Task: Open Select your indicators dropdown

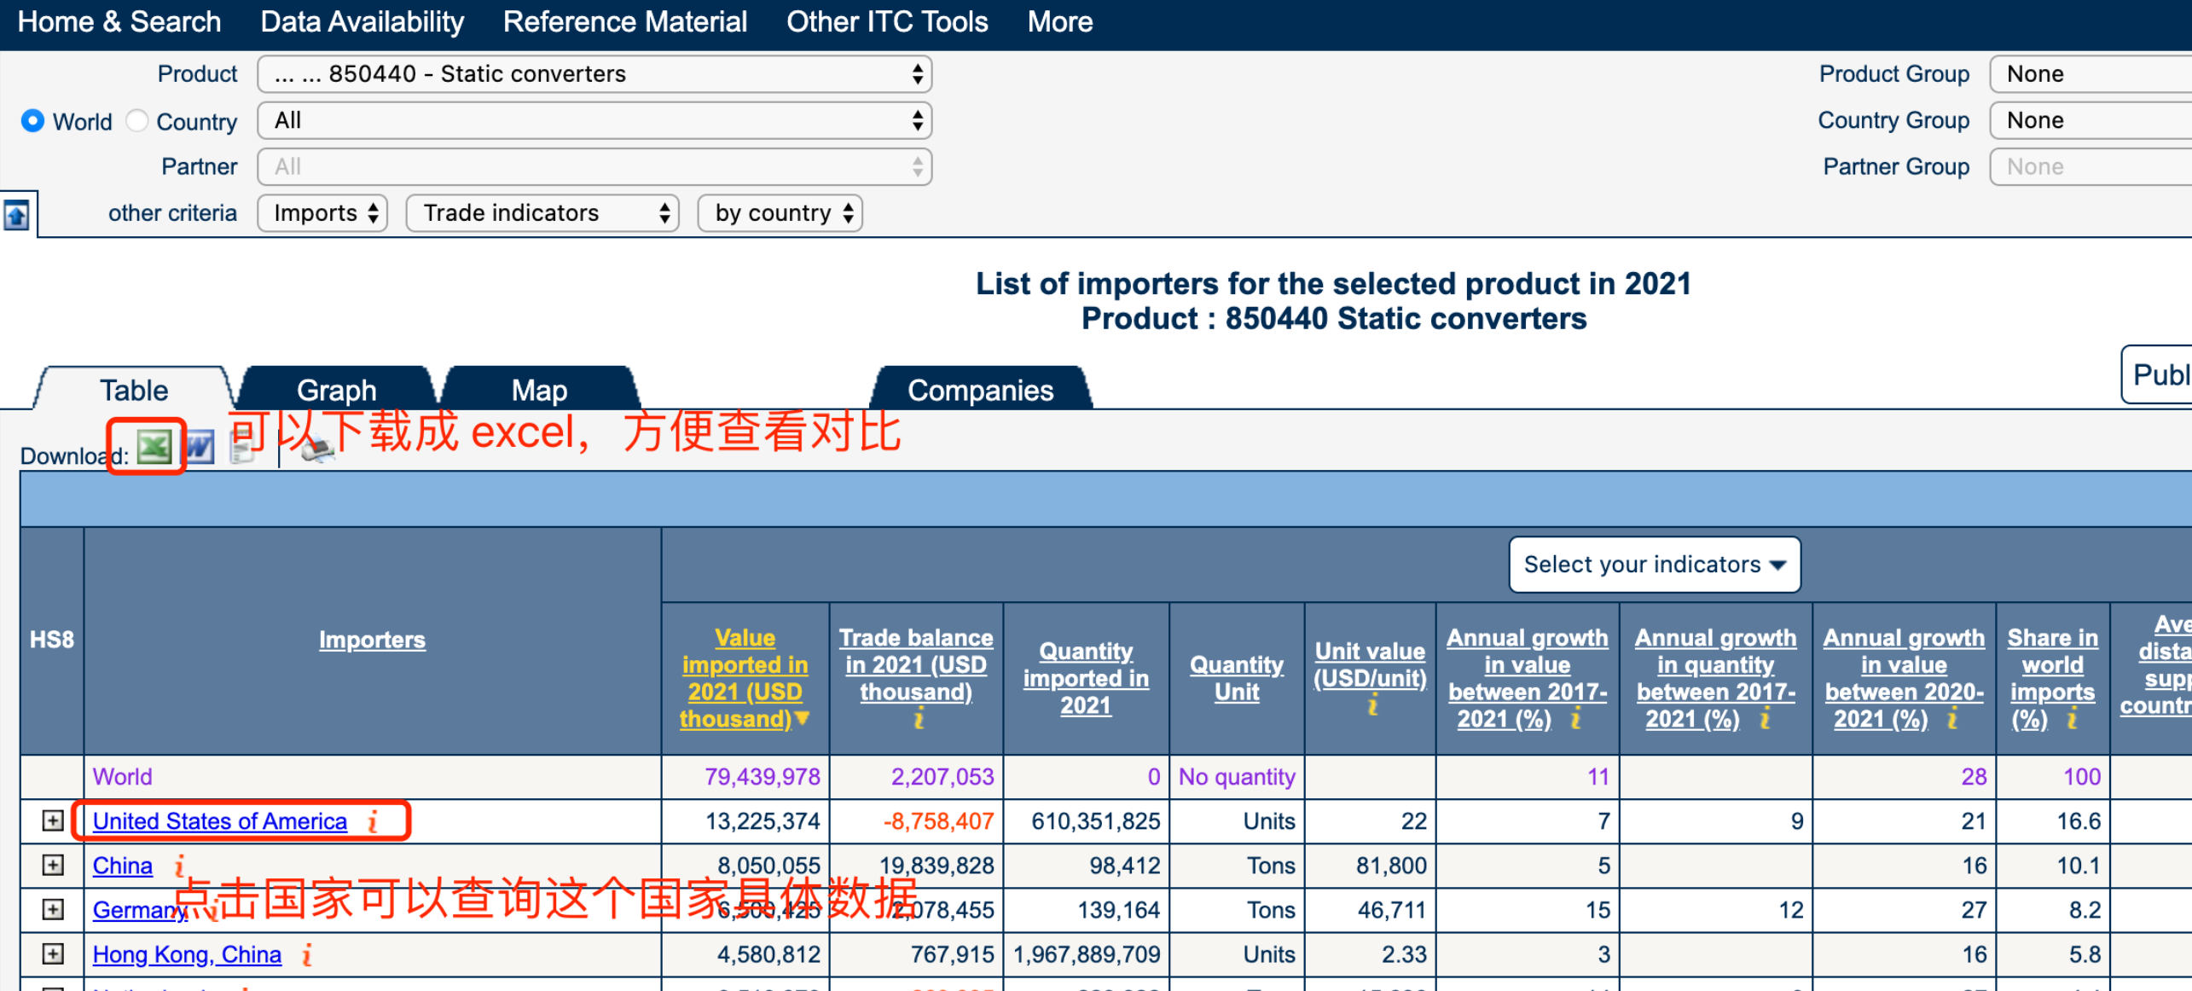Action: pyautogui.click(x=1654, y=564)
